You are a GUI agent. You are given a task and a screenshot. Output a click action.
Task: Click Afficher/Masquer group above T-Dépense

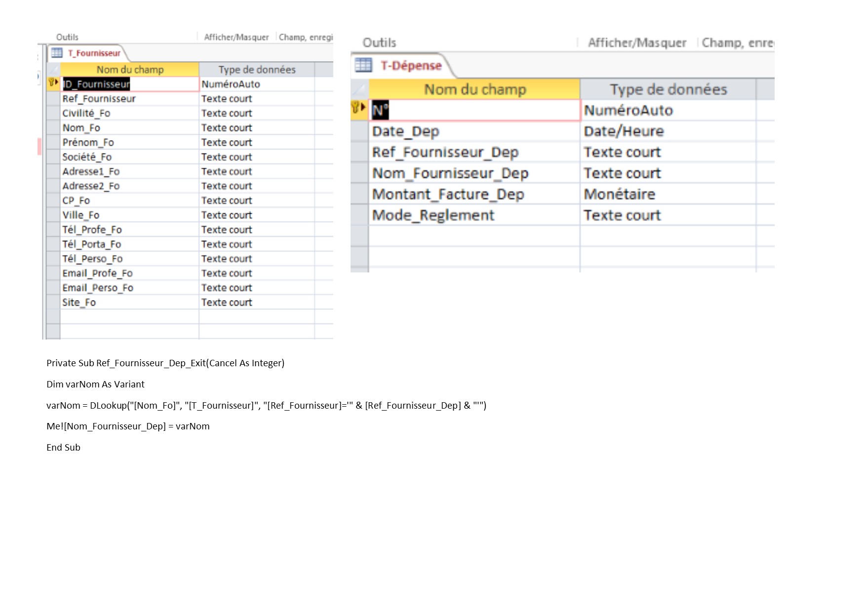coord(637,43)
